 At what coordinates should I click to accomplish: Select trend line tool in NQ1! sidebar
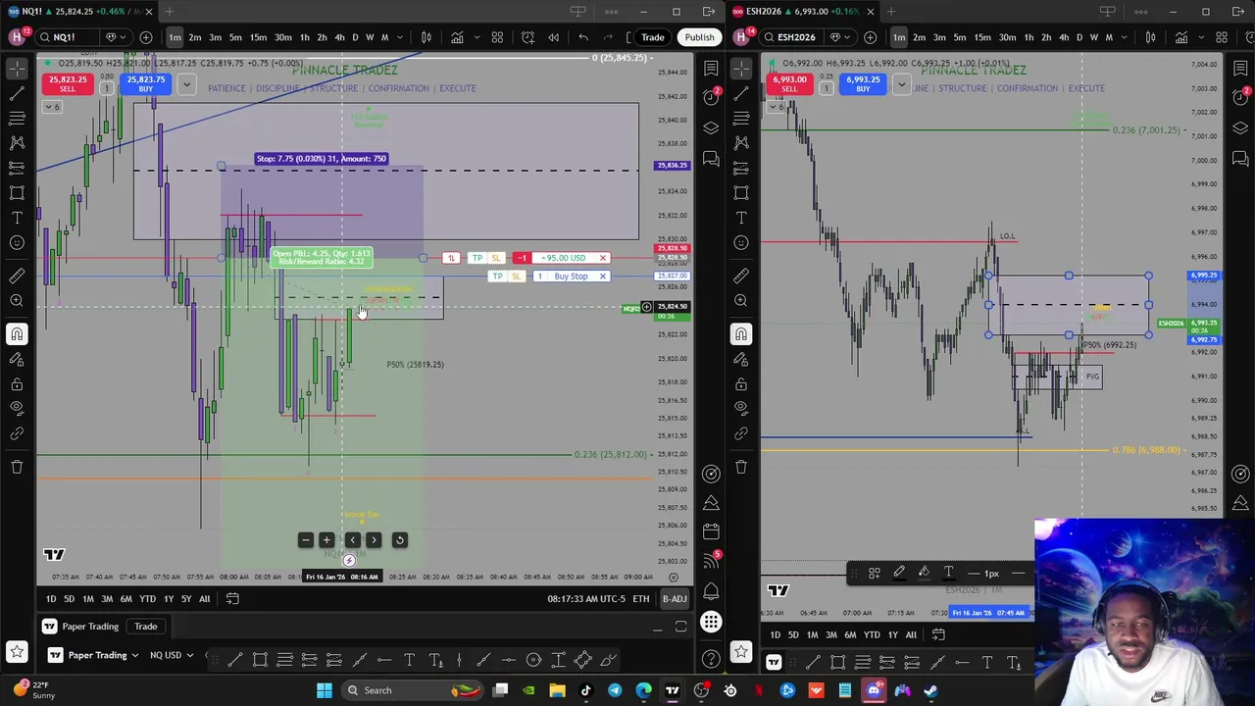click(17, 93)
